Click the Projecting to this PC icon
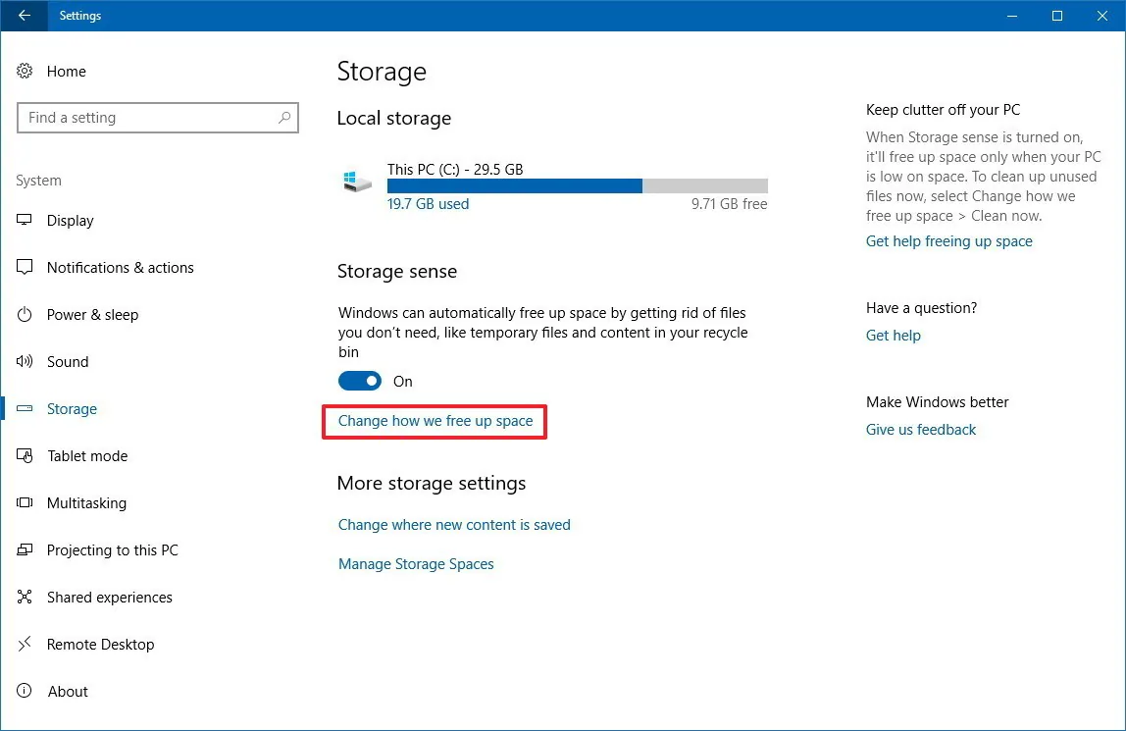Image resolution: width=1126 pixels, height=731 pixels. [x=25, y=550]
